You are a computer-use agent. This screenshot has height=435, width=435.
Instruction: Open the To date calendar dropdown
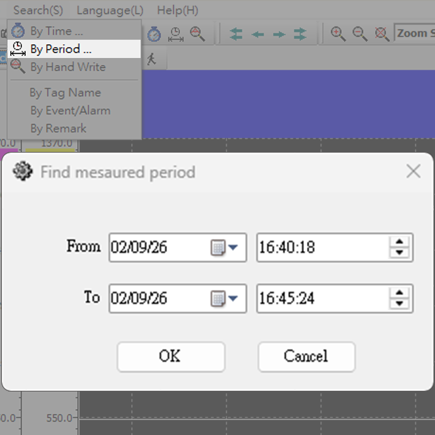click(x=225, y=298)
